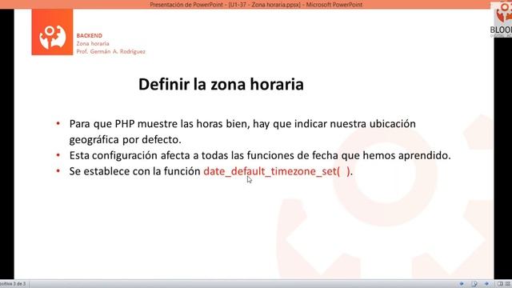This screenshot has width=512, height=288.
Task: Click the orange gear logo in slide header
Action: [x=52, y=32]
